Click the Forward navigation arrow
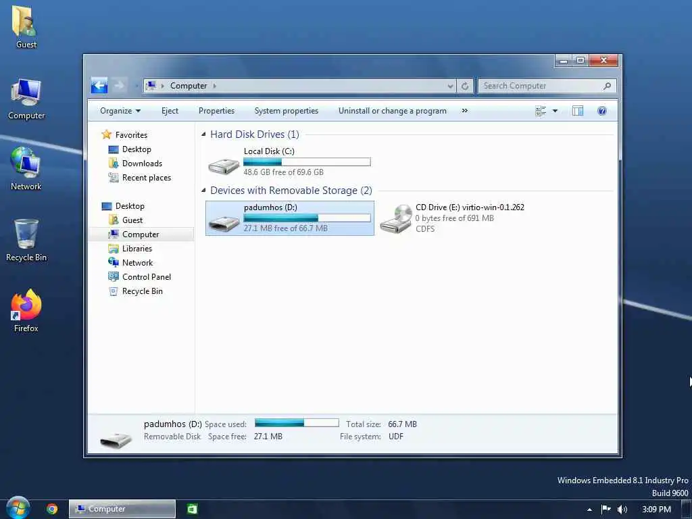692x519 pixels. (x=119, y=86)
